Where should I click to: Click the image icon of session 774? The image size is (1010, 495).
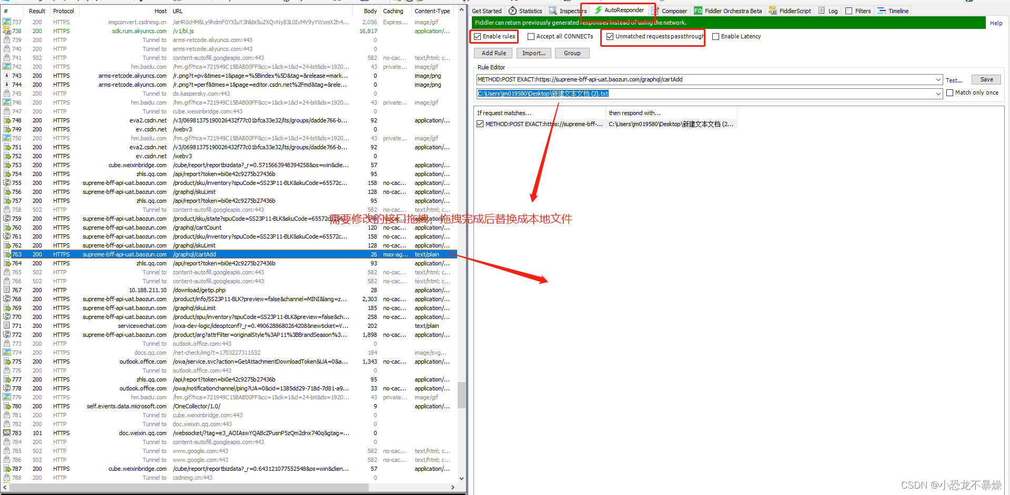point(7,353)
